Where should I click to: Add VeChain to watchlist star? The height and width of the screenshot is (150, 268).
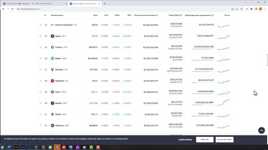41,70
